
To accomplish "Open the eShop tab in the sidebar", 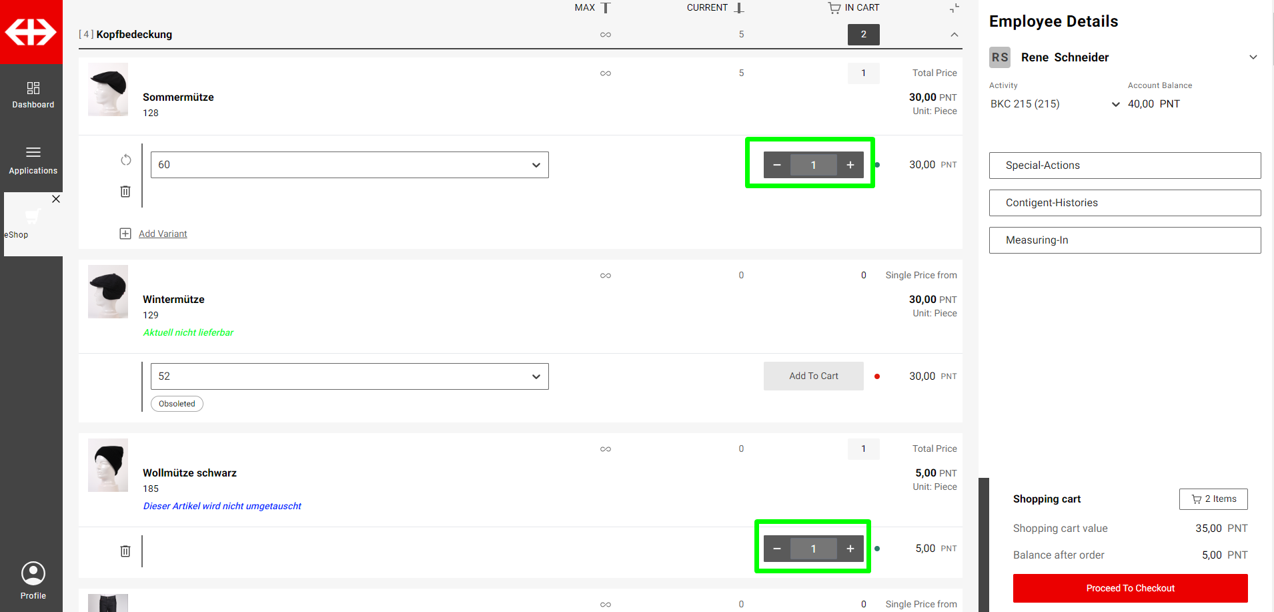I will (27, 224).
